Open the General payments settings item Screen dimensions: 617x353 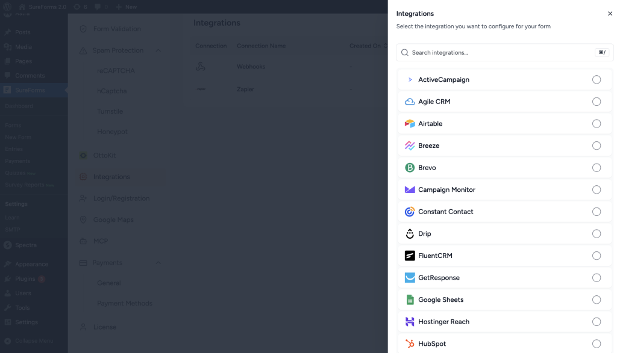pyautogui.click(x=108, y=283)
